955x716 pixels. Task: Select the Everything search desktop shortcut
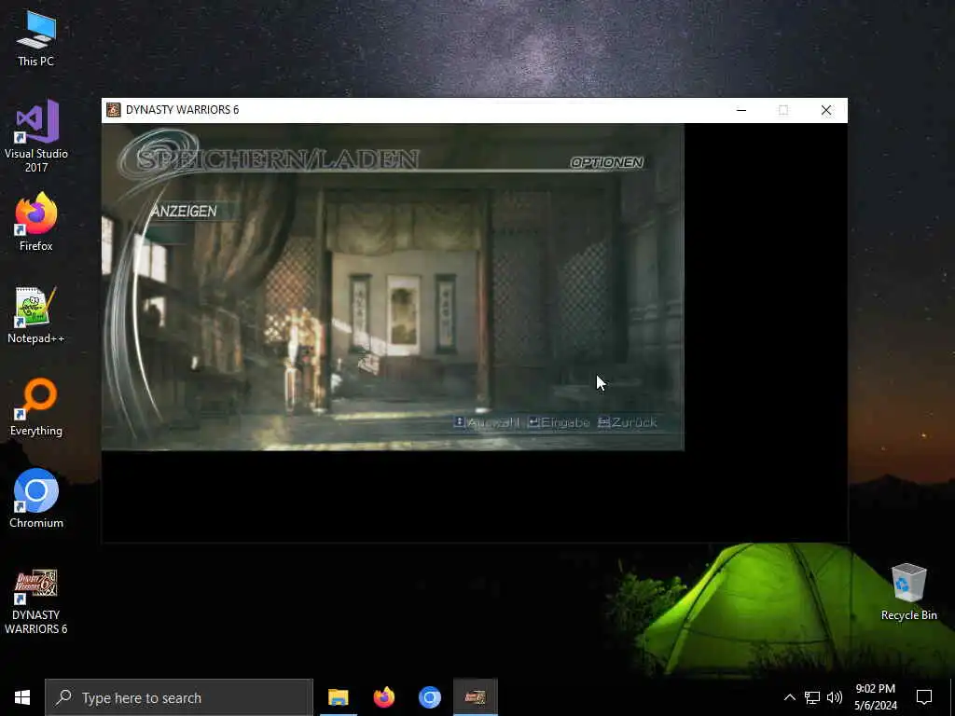tap(36, 407)
